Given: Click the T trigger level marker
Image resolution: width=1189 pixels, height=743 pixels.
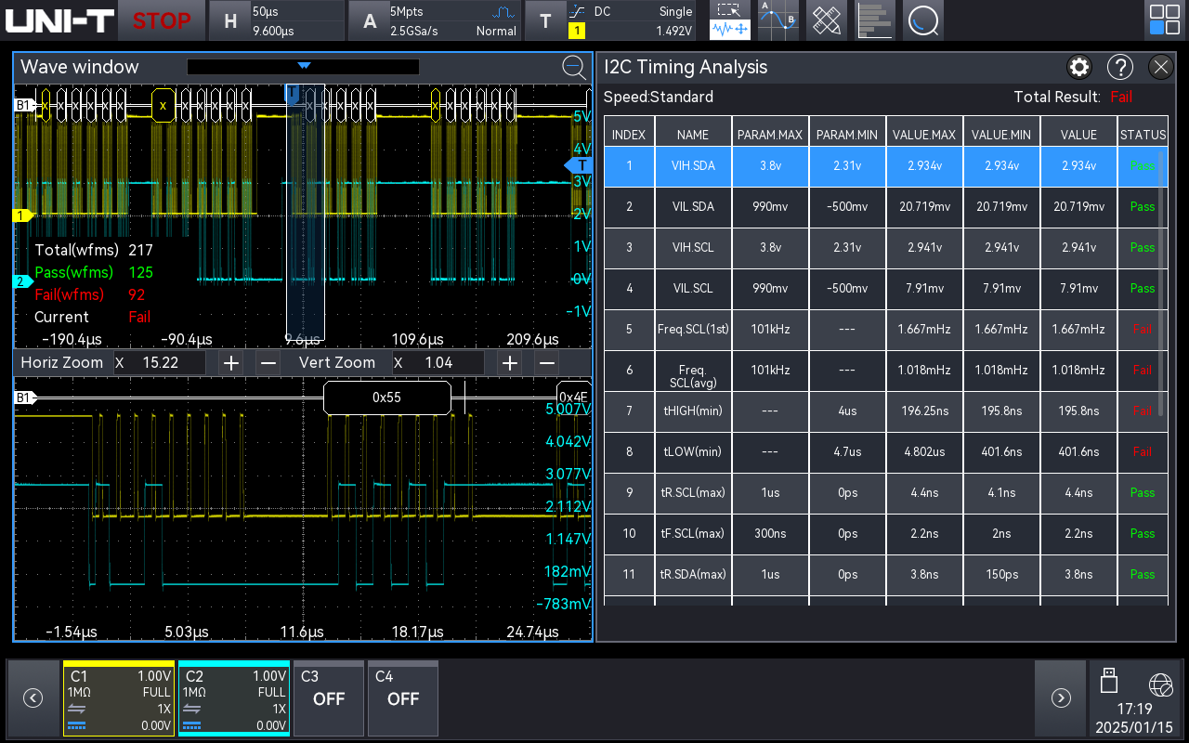Looking at the screenshot, I should click(580, 165).
